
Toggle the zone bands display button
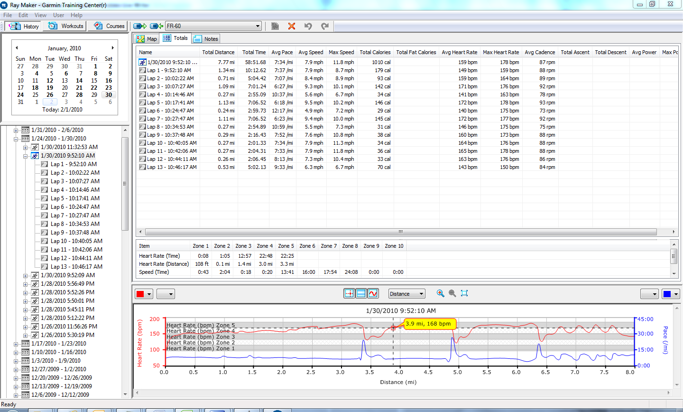pos(361,294)
